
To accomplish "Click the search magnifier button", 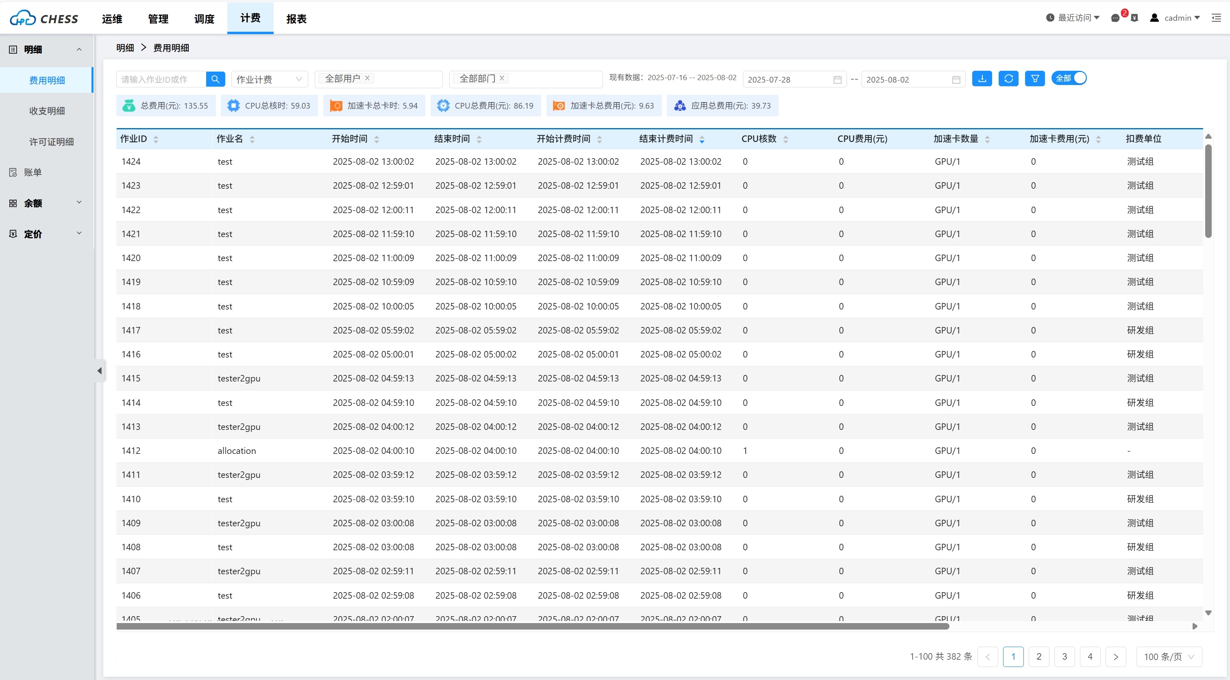I will 216,79.
